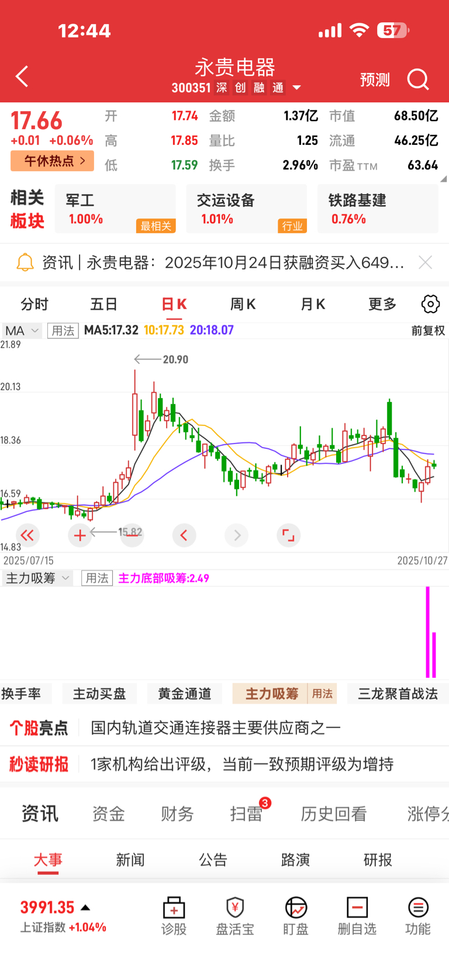
Task: Switch to the 研报 sub-tab
Action: click(x=378, y=860)
